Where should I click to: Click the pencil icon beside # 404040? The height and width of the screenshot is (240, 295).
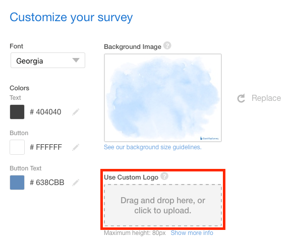coord(76,112)
